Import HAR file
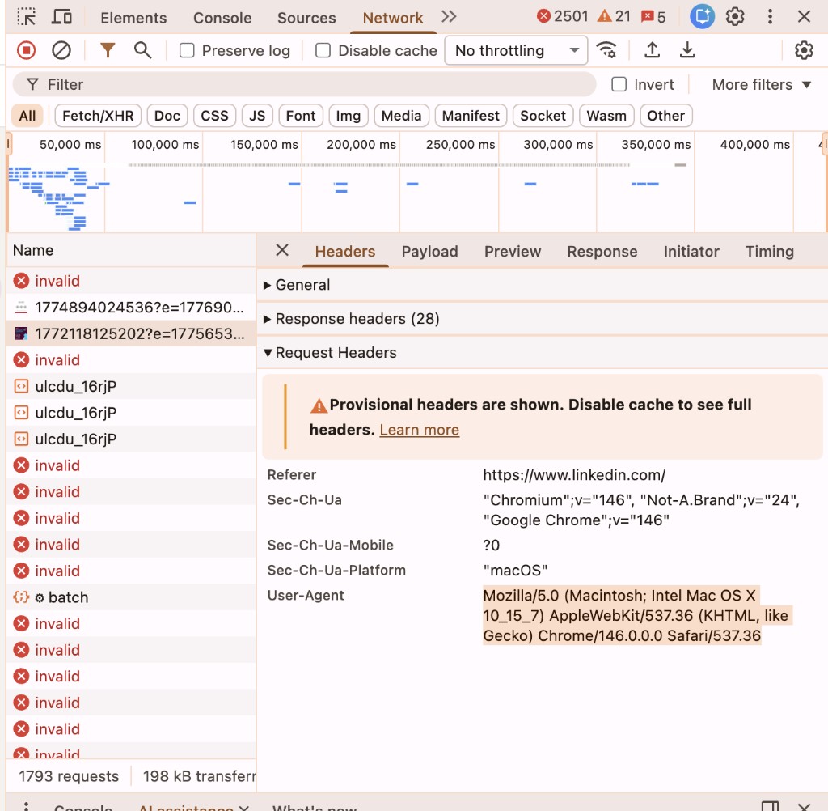This screenshot has width=828, height=811. point(652,50)
